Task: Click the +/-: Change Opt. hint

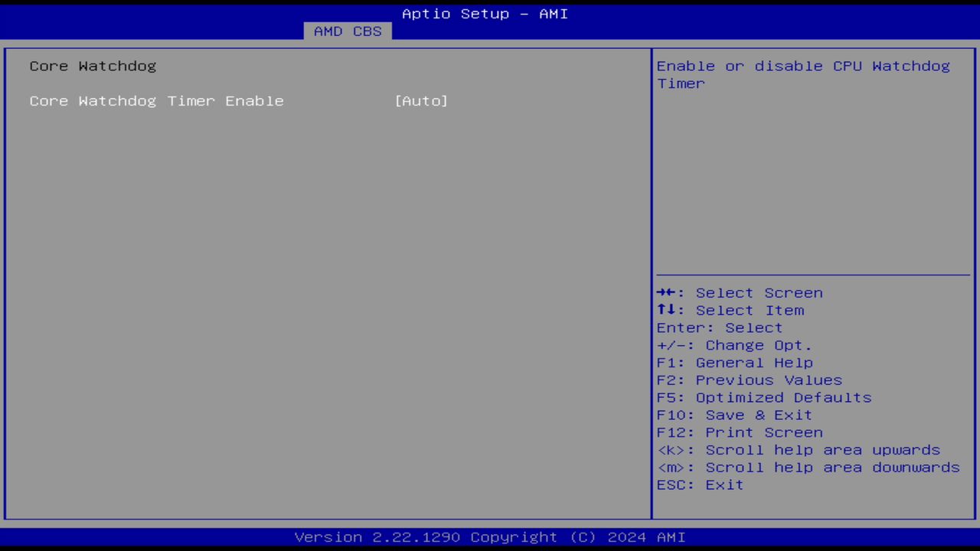Action: [x=734, y=345]
